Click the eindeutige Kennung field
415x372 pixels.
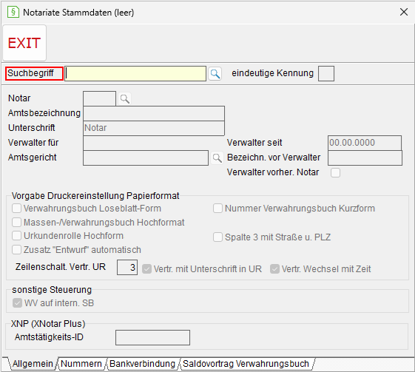326,73
